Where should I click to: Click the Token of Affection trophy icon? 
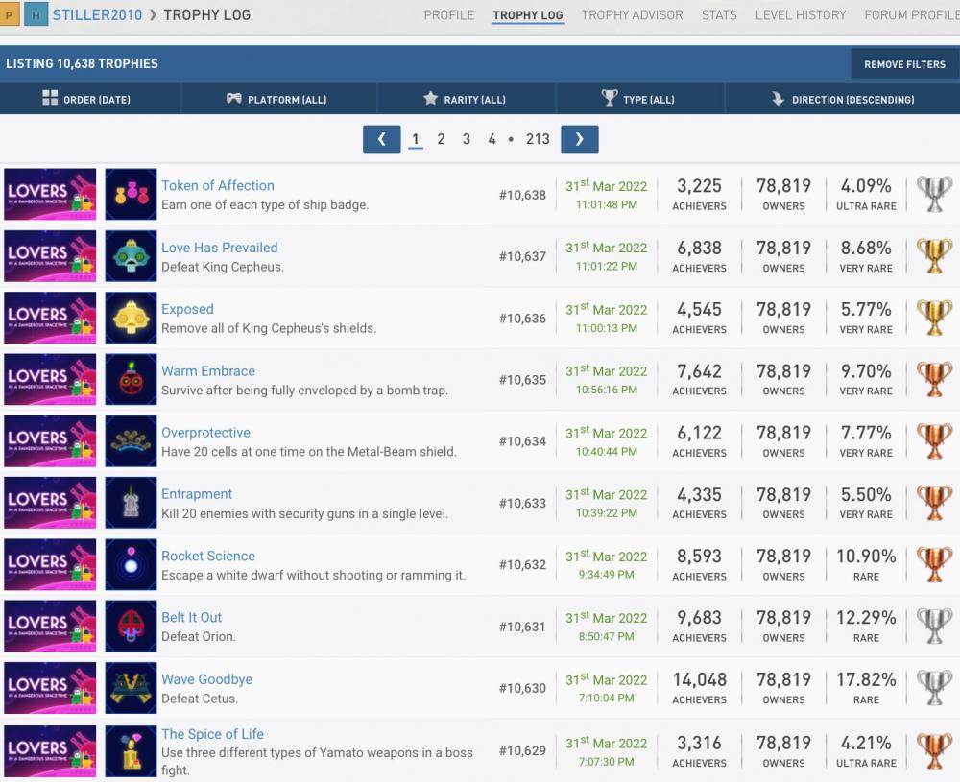[x=131, y=195]
